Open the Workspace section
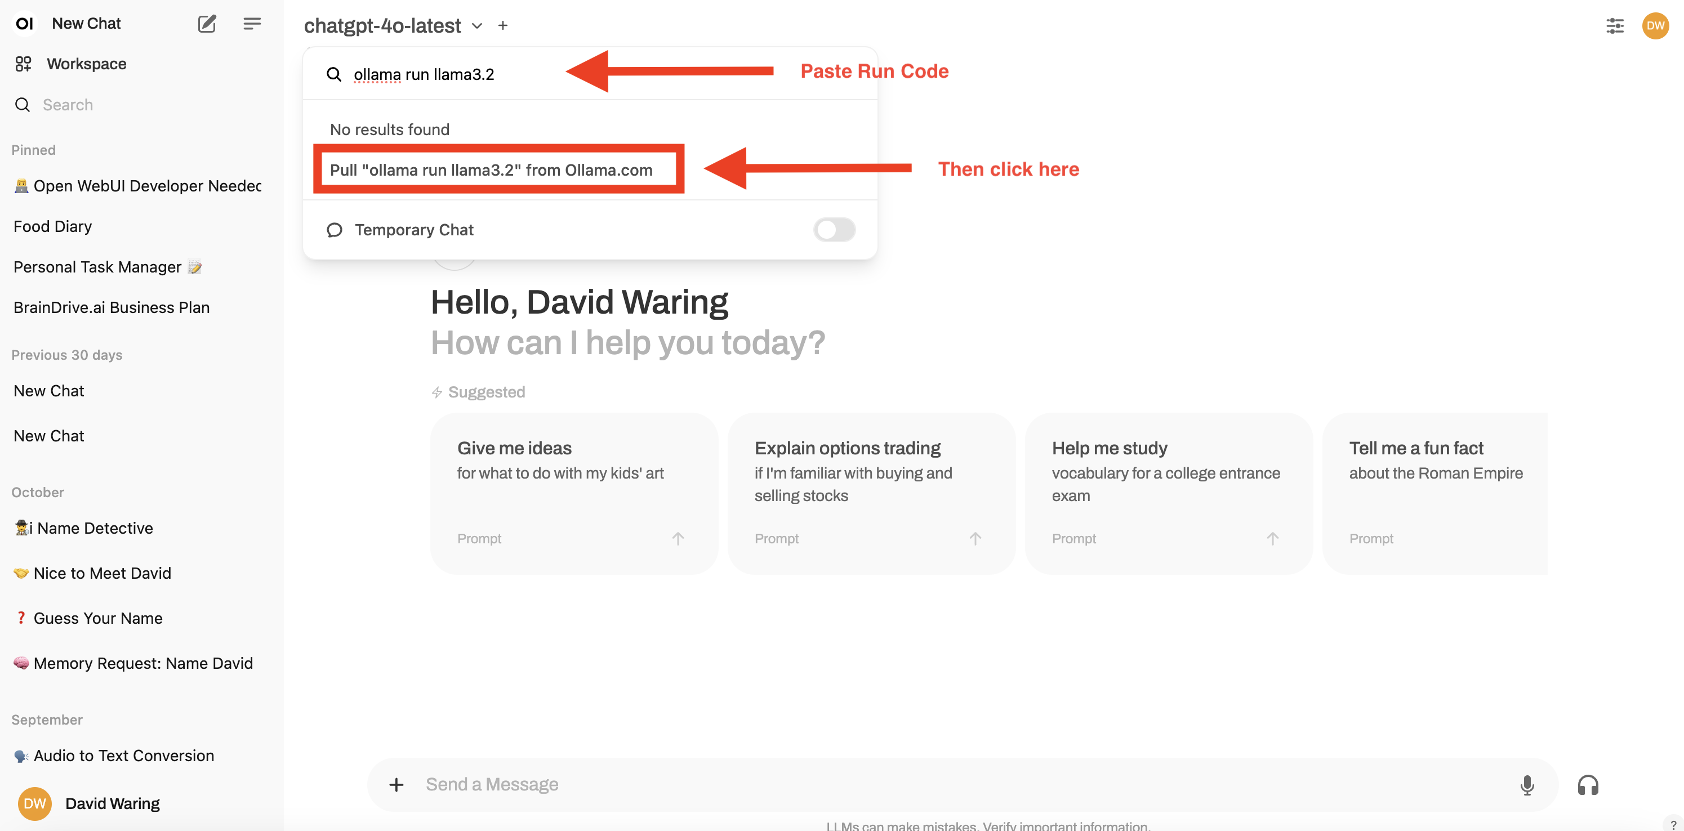Viewport: 1684px width, 831px height. point(86,64)
